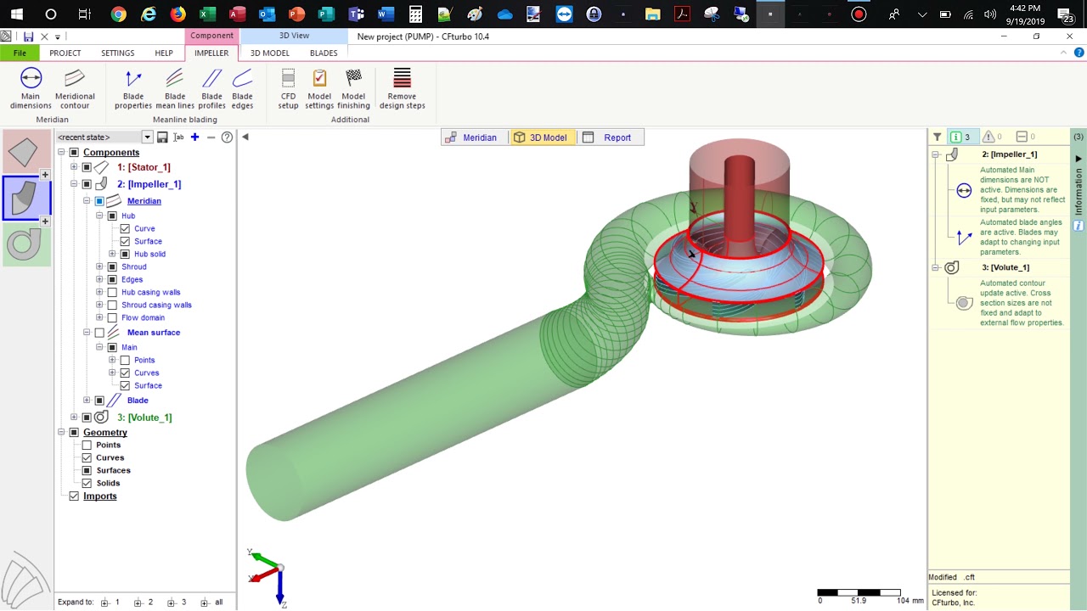The height and width of the screenshot is (611, 1087).
Task: Open the Meridional contour tool
Action: coord(75,88)
